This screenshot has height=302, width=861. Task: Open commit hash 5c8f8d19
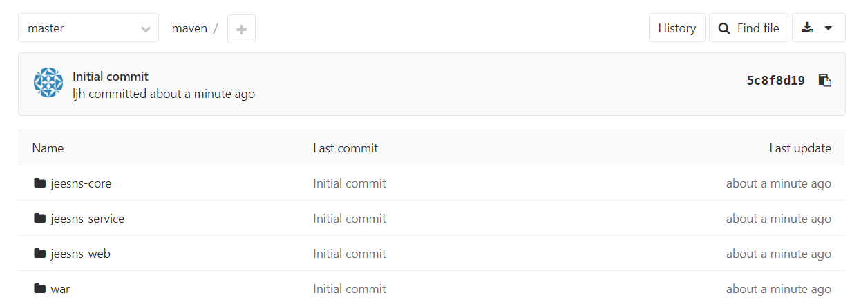[x=775, y=81]
